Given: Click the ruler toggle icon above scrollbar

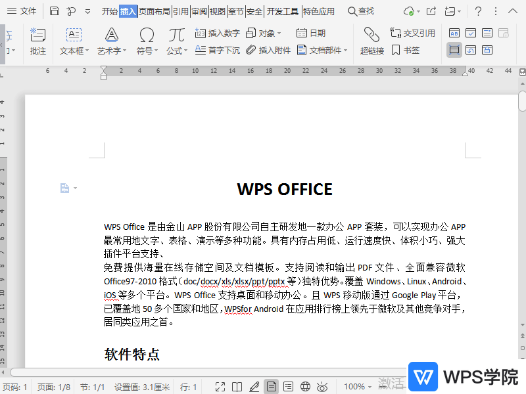Looking at the screenshot, I should coord(522,72).
